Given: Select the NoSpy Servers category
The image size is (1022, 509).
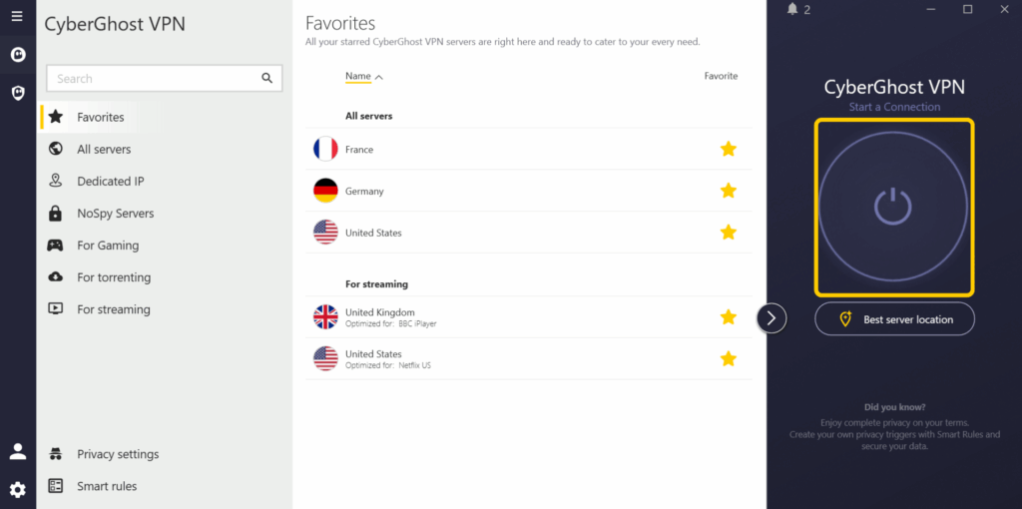Looking at the screenshot, I should click(x=115, y=214).
